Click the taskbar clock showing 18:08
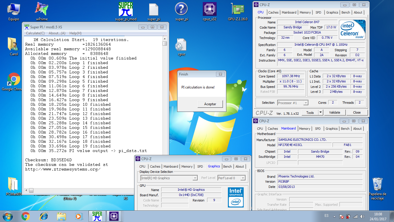Screen dimensions: 394x222 (x=378, y=216)
